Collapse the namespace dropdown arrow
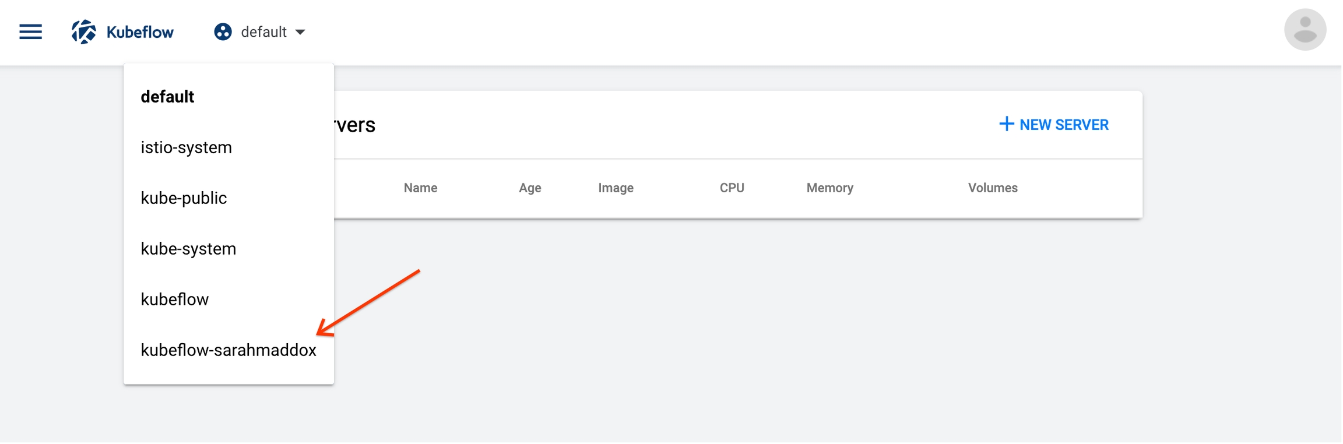The image size is (1343, 444). (x=300, y=32)
